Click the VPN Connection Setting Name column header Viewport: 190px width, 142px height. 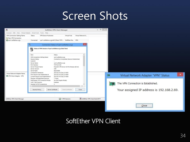tap(18, 36)
